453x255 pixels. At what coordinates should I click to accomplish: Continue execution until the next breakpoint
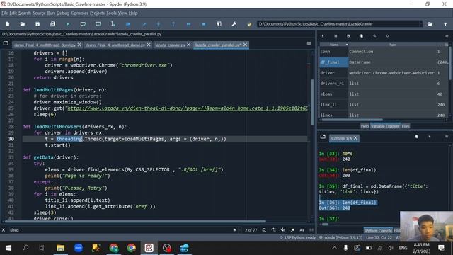(x=188, y=24)
